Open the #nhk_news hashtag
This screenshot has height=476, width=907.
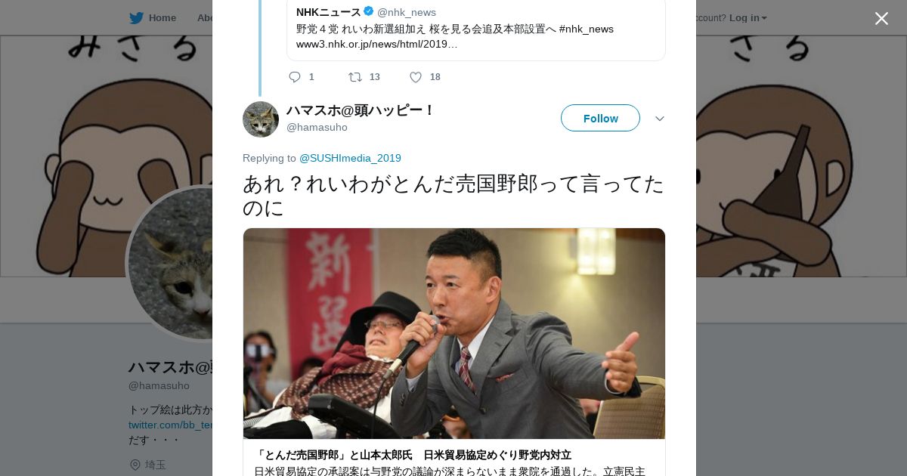(587, 29)
